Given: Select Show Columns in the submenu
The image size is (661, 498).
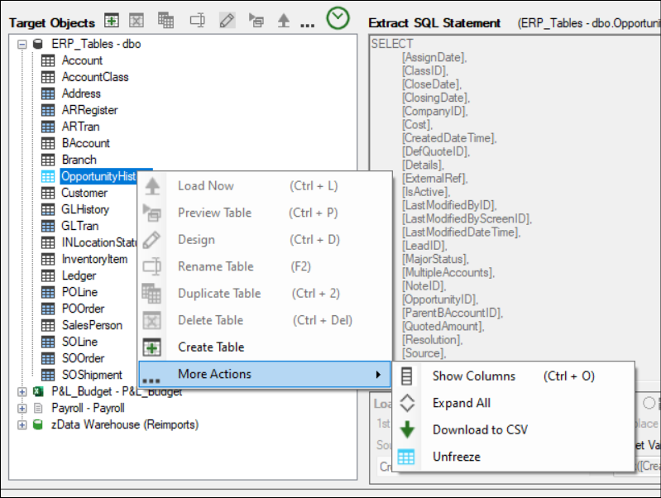Looking at the screenshot, I should [x=473, y=376].
